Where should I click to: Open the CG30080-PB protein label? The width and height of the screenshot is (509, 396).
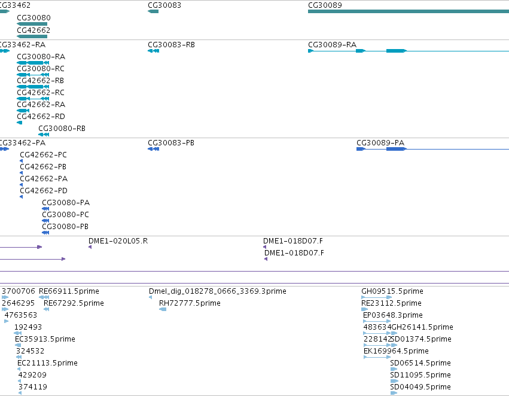(65, 227)
